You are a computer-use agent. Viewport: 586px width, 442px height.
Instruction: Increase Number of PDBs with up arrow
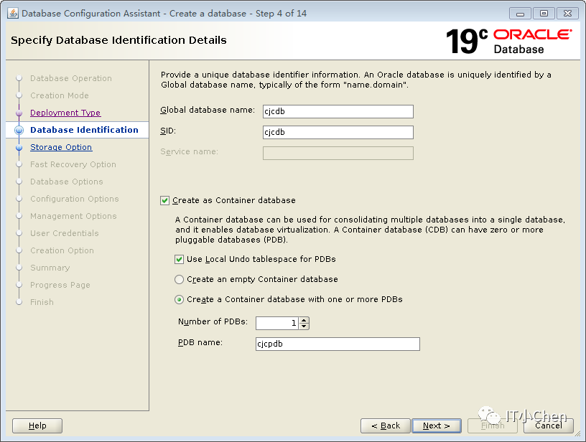[304, 320]
